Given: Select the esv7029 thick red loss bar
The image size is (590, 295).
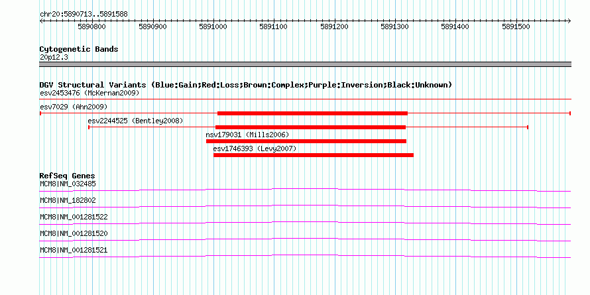Looking at the screenshot, I should 312,113.
